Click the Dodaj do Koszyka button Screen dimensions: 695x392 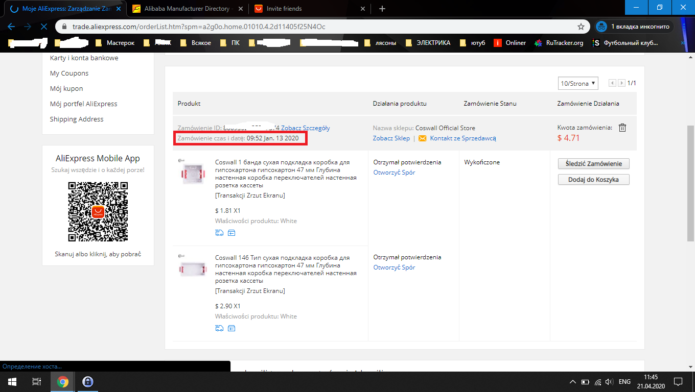tap(594, 180)
